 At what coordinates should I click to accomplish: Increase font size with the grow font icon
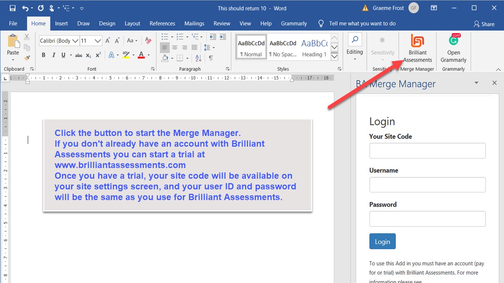pos(108,41)
